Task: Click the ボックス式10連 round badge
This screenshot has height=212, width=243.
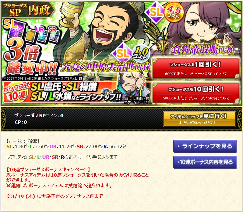Action: point(15,93)
